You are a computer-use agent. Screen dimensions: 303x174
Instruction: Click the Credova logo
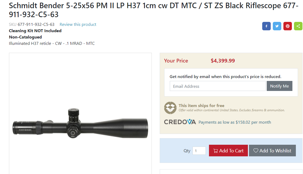click(180, 122)
